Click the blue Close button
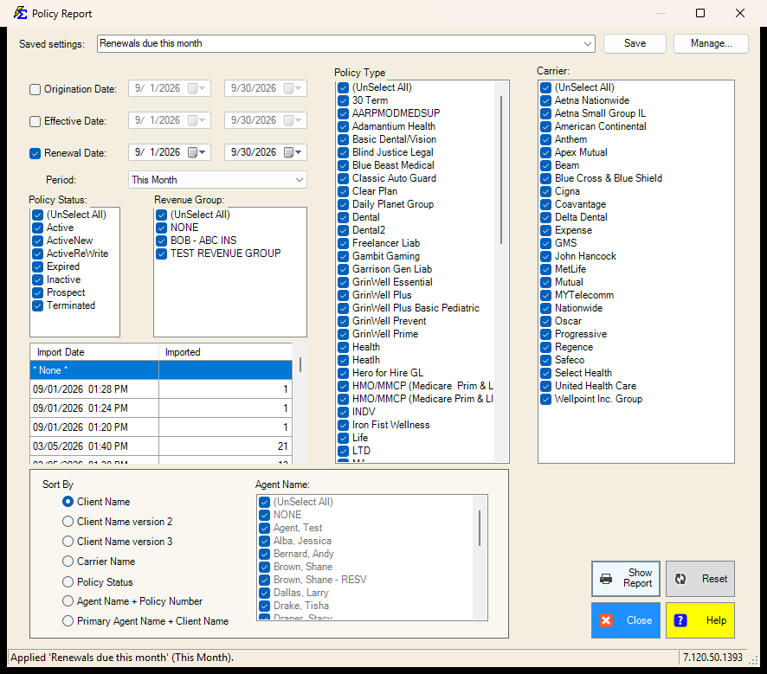This screenshot has height=674, width=767. [626, 620]
